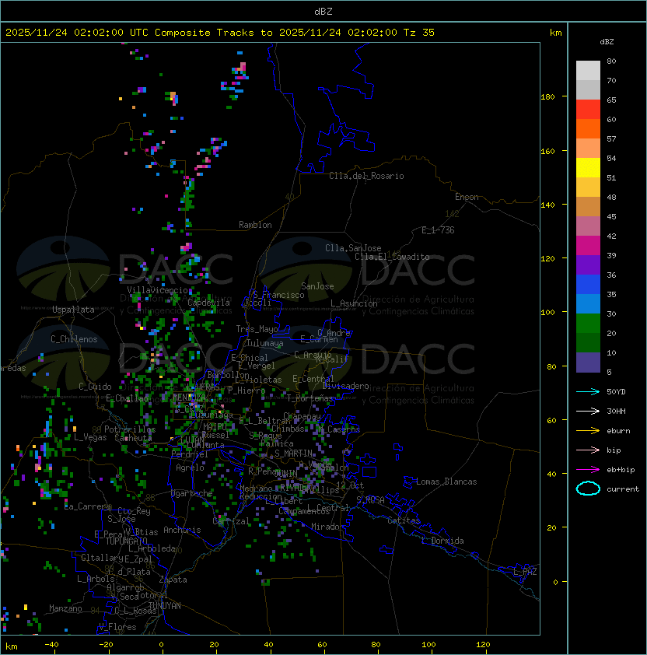
Task: Select the purple 36–39 dBZ color swatch
Action: tap(588, 264)
